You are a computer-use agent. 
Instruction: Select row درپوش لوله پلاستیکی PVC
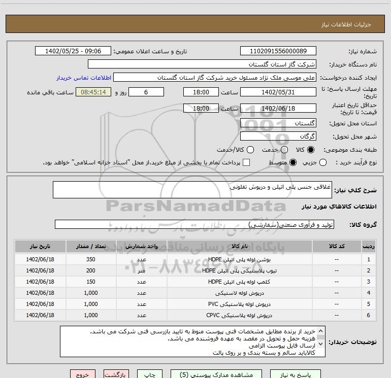point(195,304)
